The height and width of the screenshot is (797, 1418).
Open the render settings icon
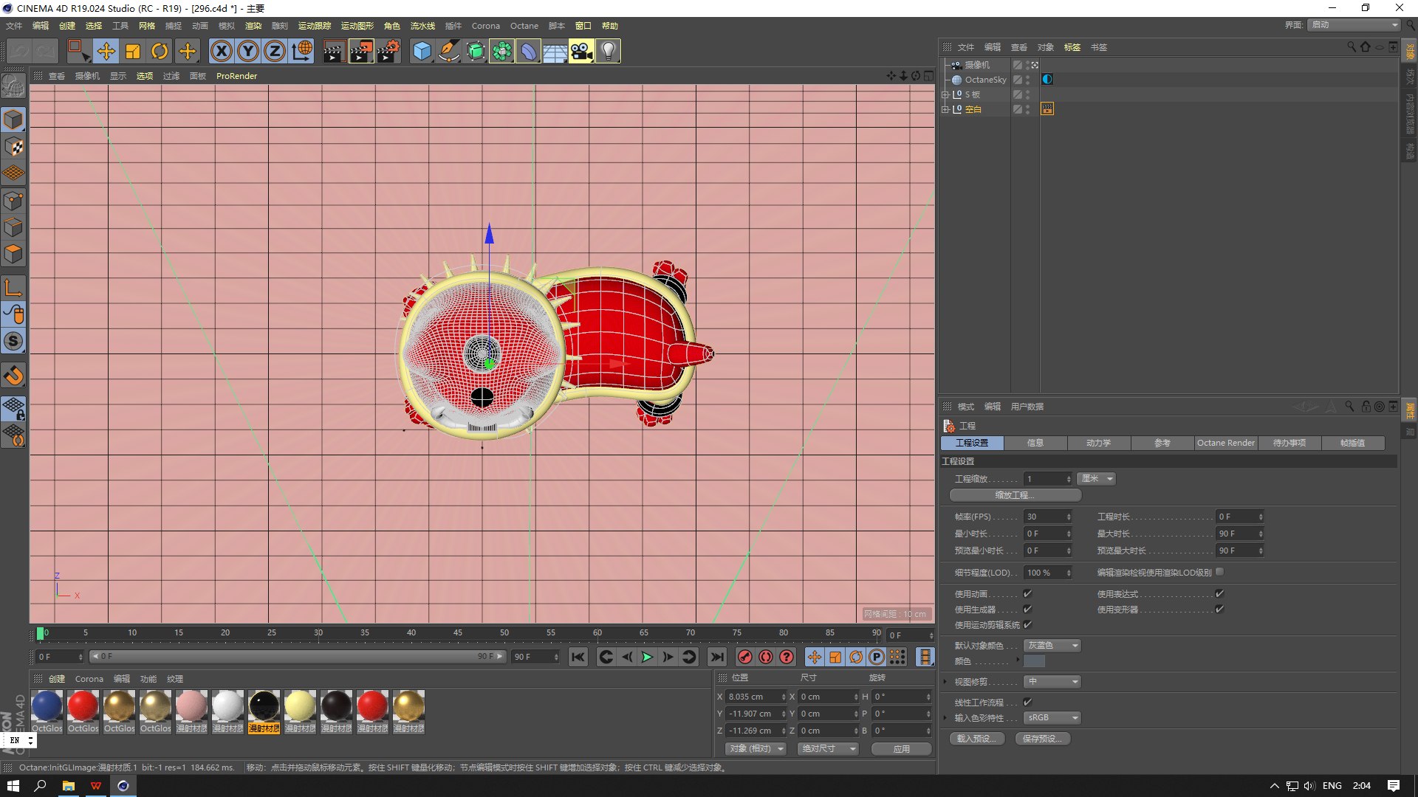[388, 51]
